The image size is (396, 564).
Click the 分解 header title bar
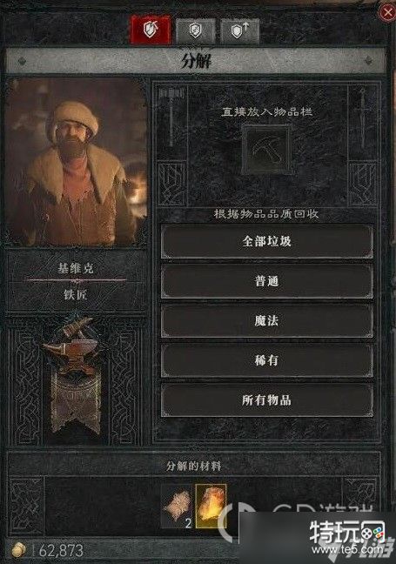coord(196,61)
